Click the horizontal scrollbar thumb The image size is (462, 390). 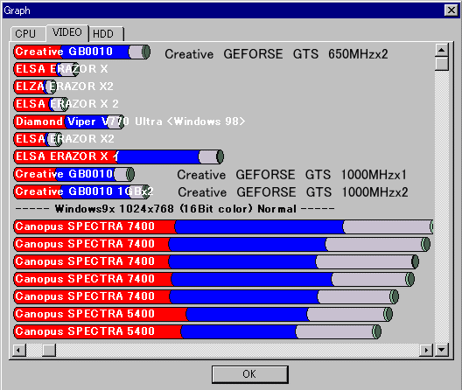coord(49,350)
